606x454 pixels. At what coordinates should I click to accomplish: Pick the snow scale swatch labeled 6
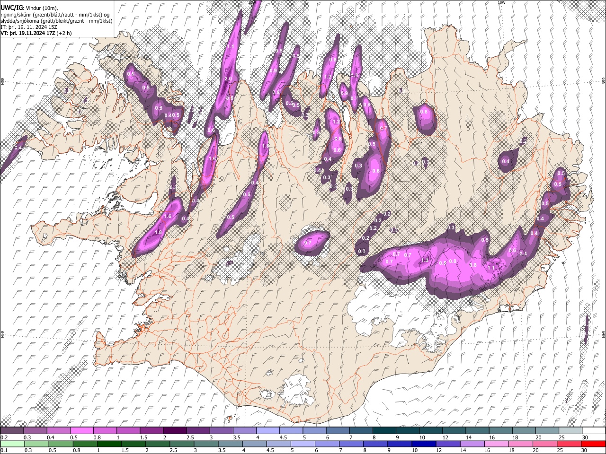(338, 430)
